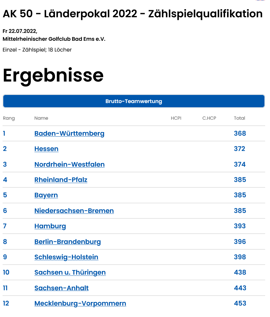The width and height of the screenshot is (270, 317).
Task: Select the Nordrhein-Westfalen link
Action: point(70,164)
